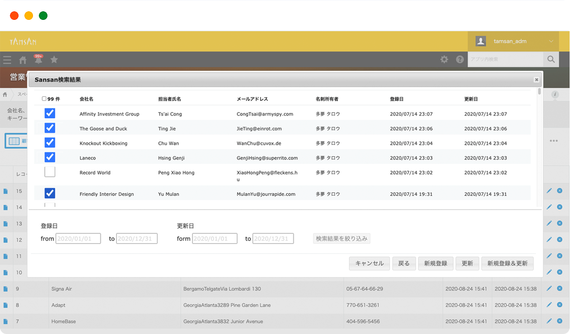Open the three-dots more options menu
The height and width of the screenshot is (334, 571).
coord(553,141)
